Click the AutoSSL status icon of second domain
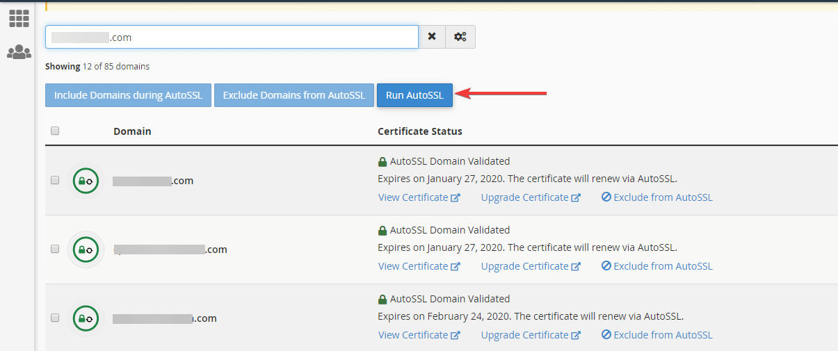 tap(86, 250)
